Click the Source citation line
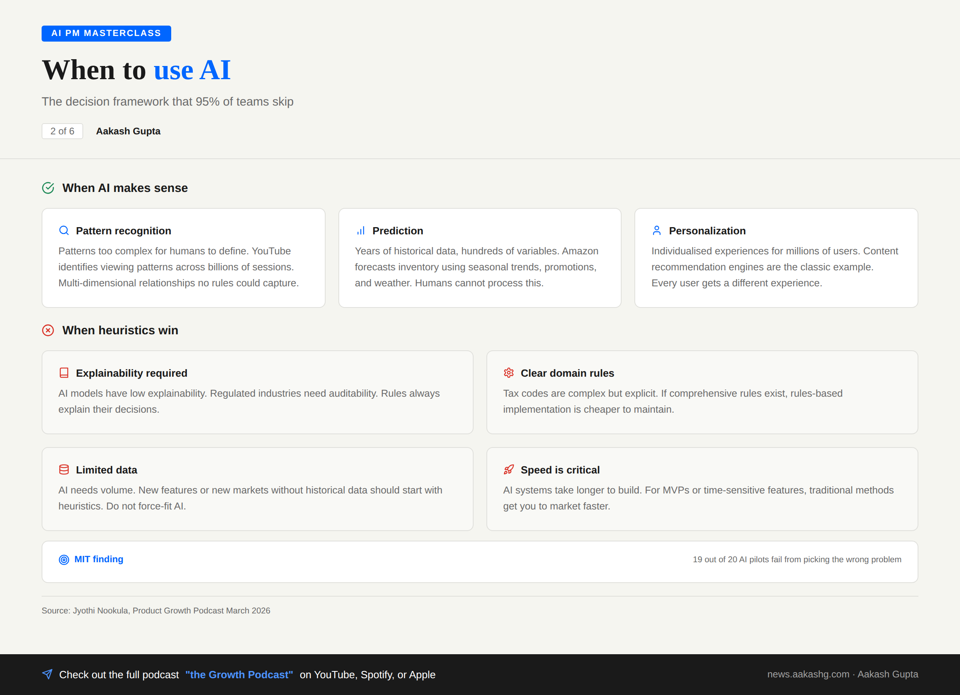 coord(156,610)
